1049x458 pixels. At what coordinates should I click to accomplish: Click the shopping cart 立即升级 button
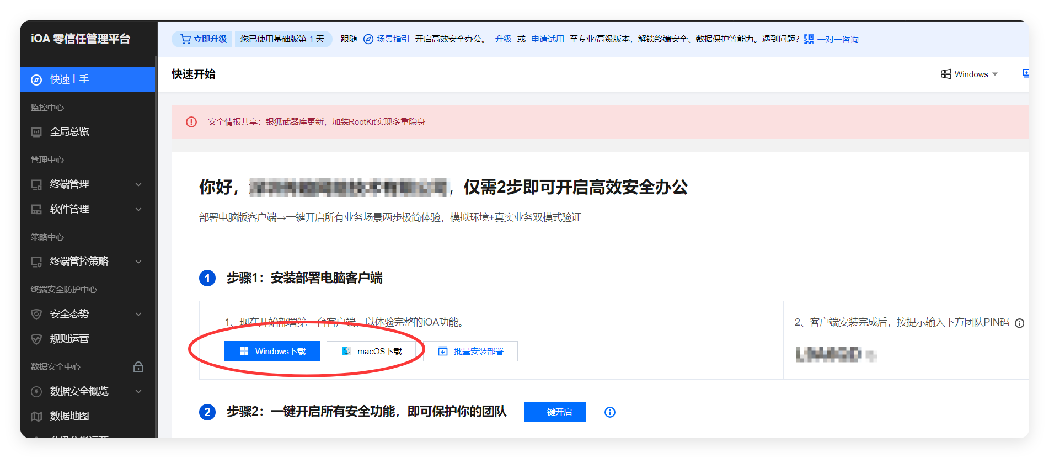[x=203, y=39]
